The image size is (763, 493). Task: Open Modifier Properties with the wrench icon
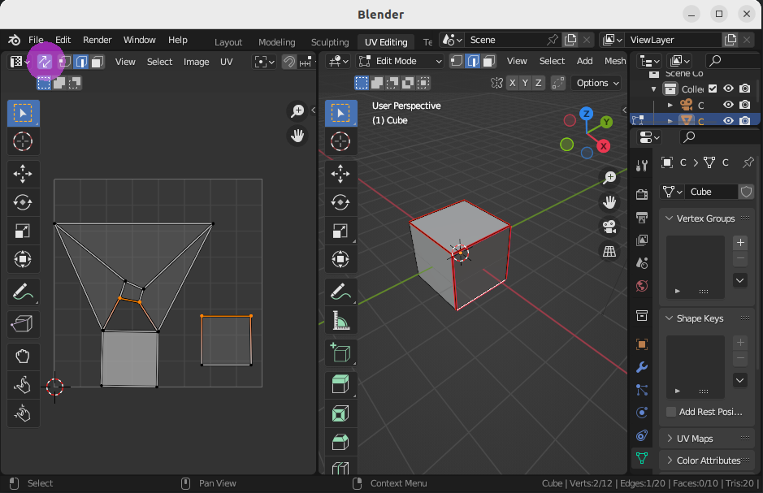[641, 368]
